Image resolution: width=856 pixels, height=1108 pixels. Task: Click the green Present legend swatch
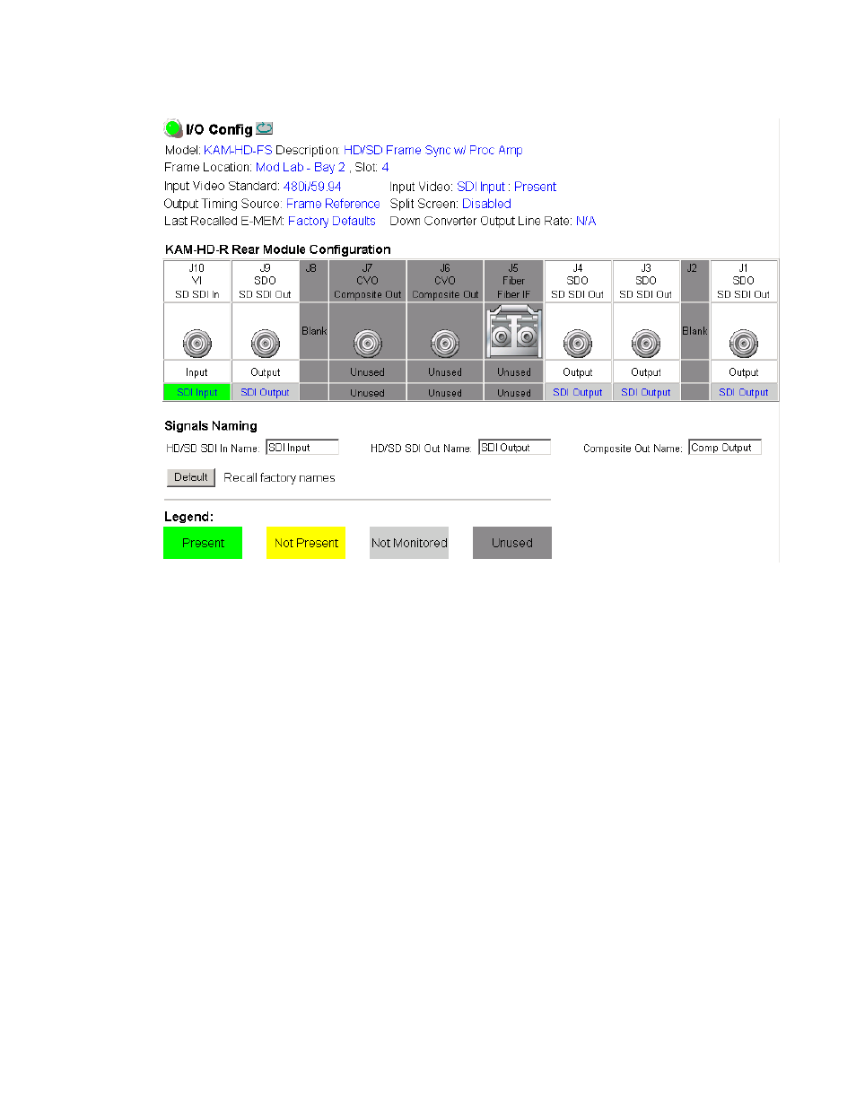[x=203, y=543]
